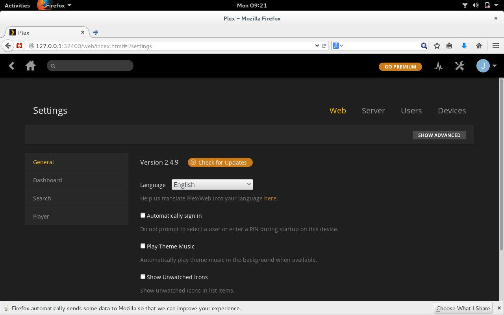Click the search magnifier icon in Firefox

point(424,46)
